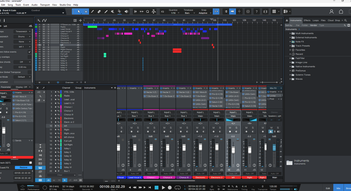
Task: Open the Edit view button bottom right
Action: [x=328, y=188]
